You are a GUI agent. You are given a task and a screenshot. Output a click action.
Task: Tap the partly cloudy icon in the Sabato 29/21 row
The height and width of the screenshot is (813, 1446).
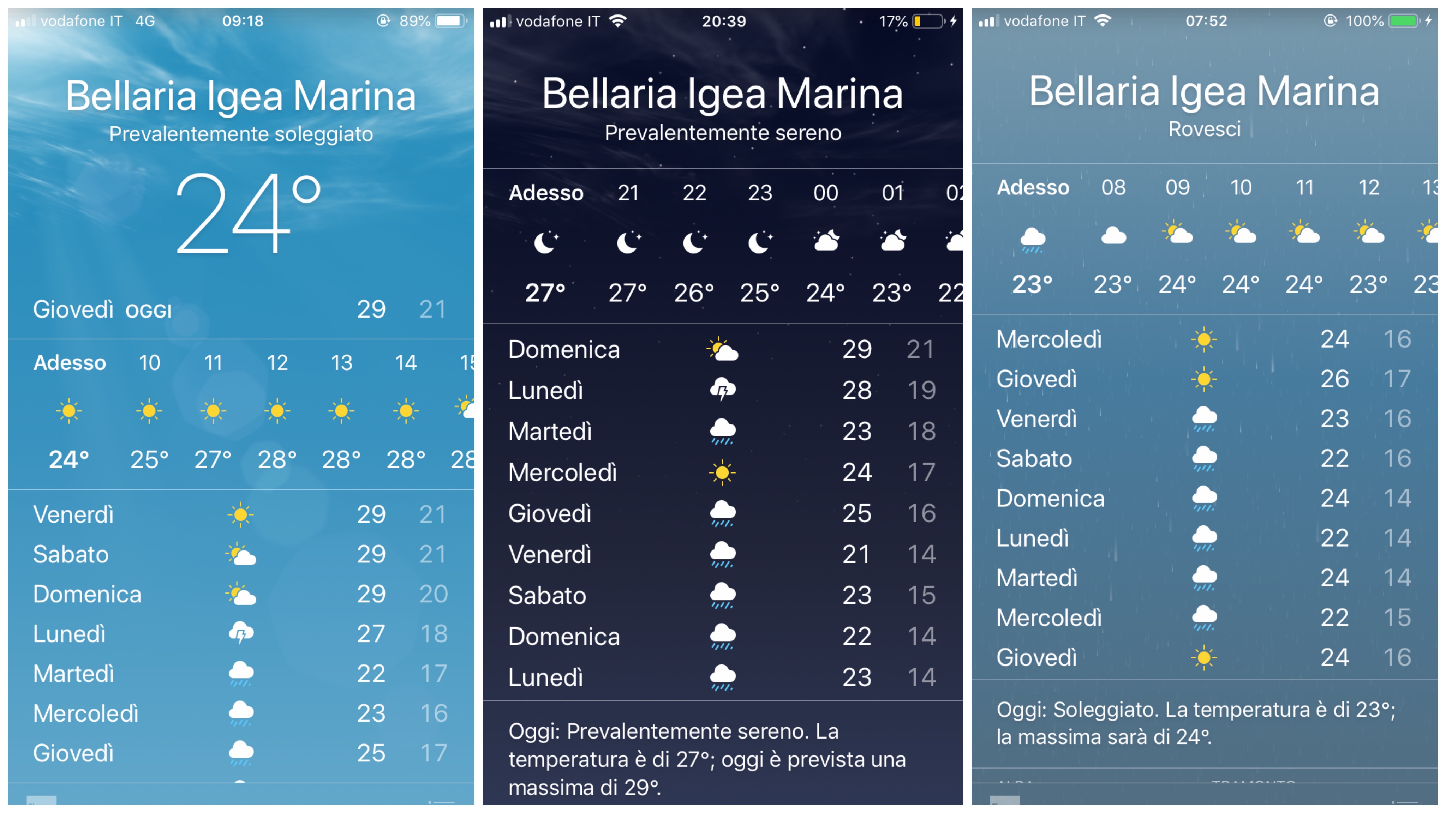[241, 554]
